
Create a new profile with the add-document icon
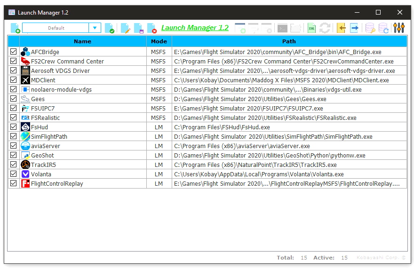coord(15,28)
